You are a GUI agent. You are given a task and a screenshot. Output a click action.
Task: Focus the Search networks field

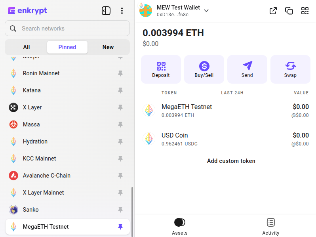67,28
